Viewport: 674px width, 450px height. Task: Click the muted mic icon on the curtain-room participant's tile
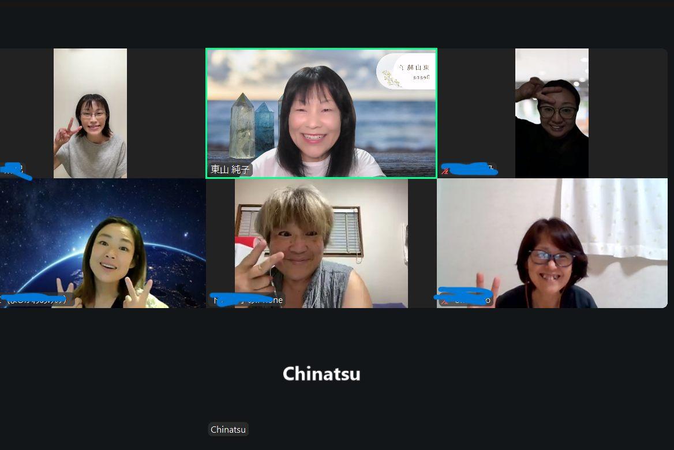444,301
